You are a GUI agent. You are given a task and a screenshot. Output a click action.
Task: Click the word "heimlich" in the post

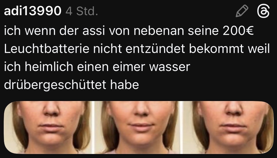coord(49,67)
